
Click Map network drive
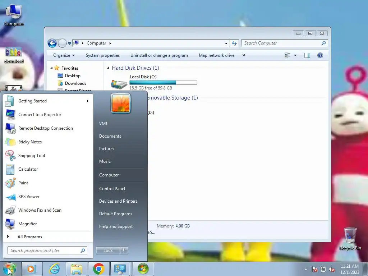pyautogui.click(x=217, y=55)
